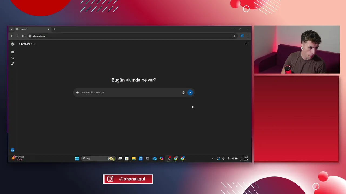Open the Windows Start menu
This screenshot has width=346, height=194.
(77, 158)
